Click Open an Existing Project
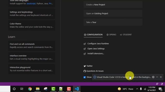 point(113,14)
